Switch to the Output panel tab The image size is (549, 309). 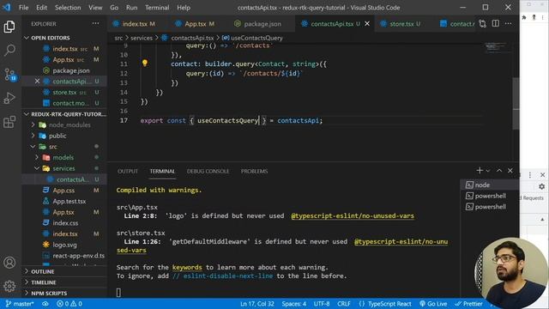128,172
